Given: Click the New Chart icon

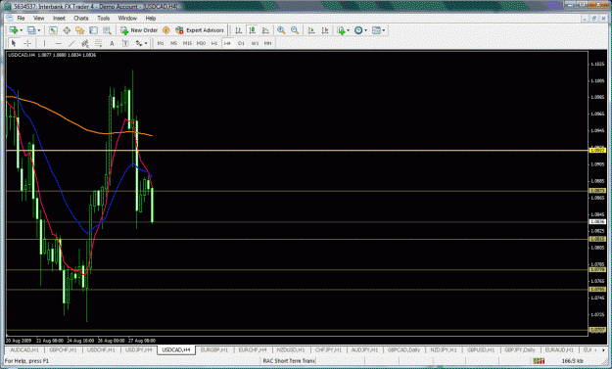Looking at the screenshot, I should tap(13, 30).
